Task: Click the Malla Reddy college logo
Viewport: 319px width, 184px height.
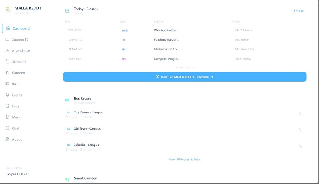Action: [x=8, y=9]
